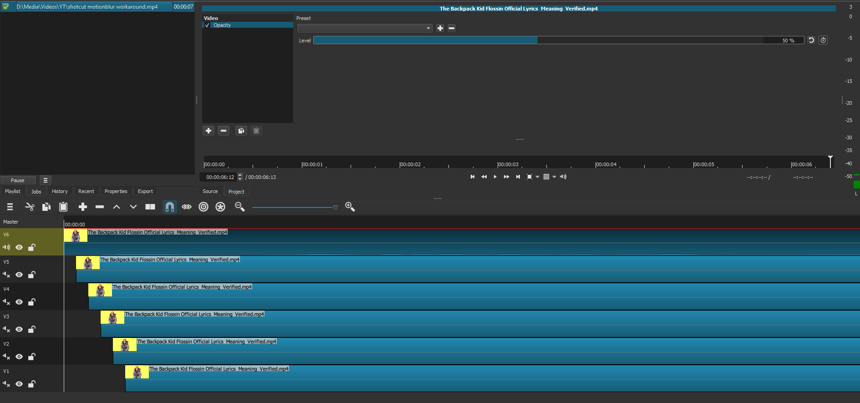860x403 pixels.
Task: Click the cut scissors icon in timeline toolbar
Action: click(x=30, y=207)
